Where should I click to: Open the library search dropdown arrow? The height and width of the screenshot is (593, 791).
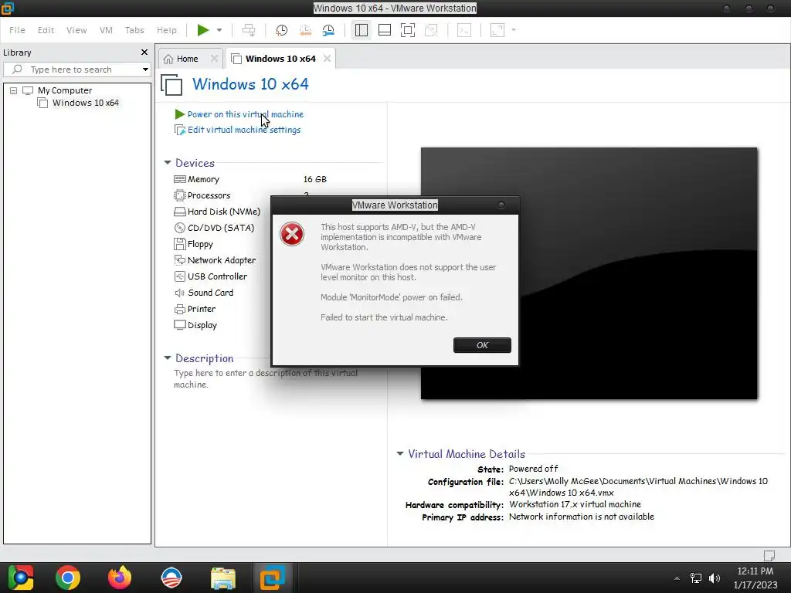145,69
